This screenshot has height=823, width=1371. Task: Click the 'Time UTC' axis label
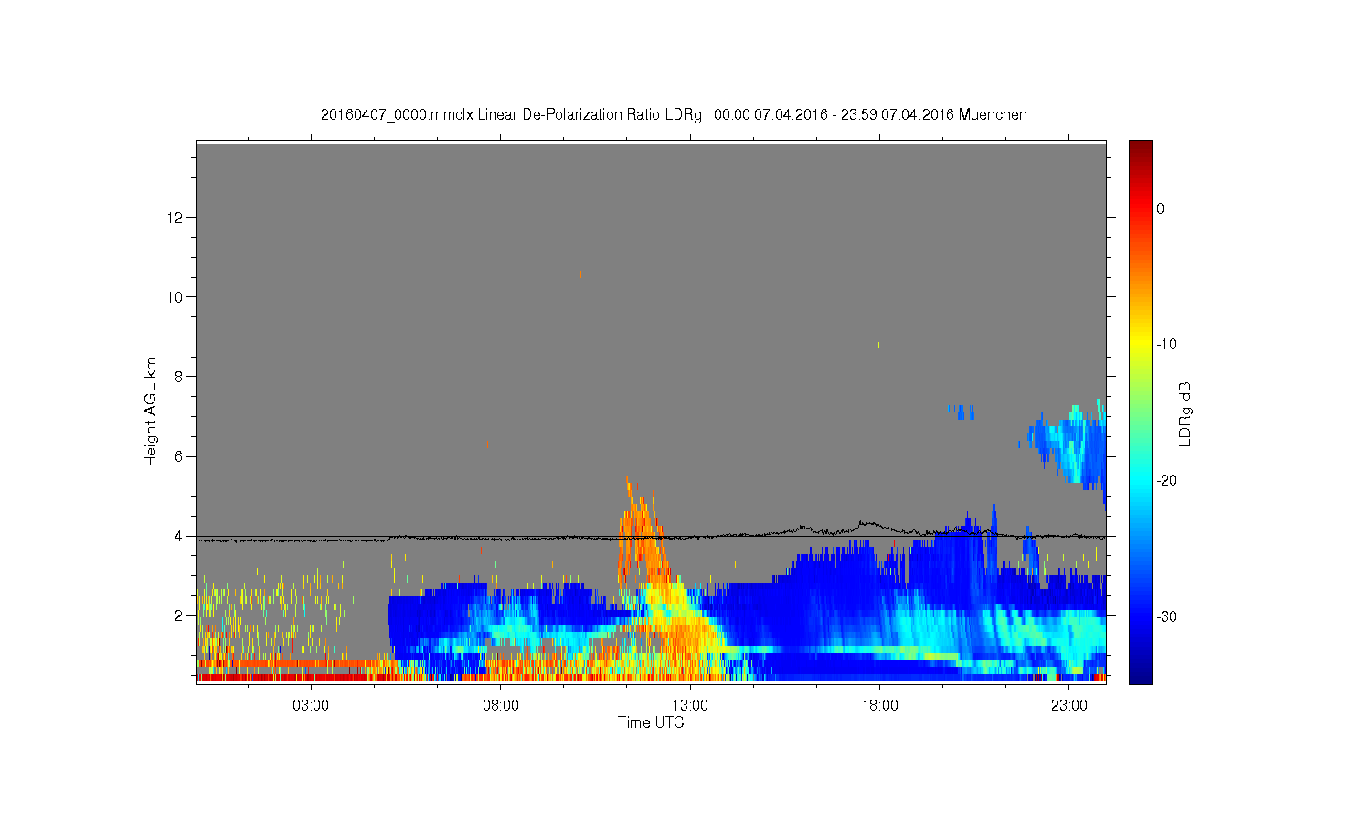[651, 722]
